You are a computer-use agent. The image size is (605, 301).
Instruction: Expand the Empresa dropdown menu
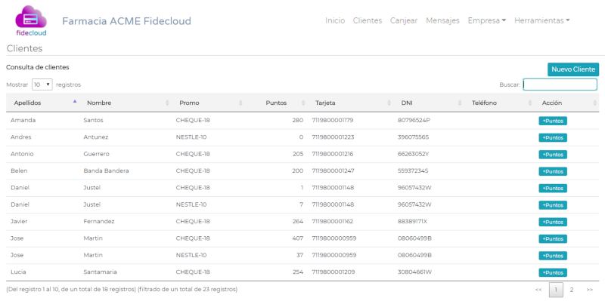click(487, 21)
